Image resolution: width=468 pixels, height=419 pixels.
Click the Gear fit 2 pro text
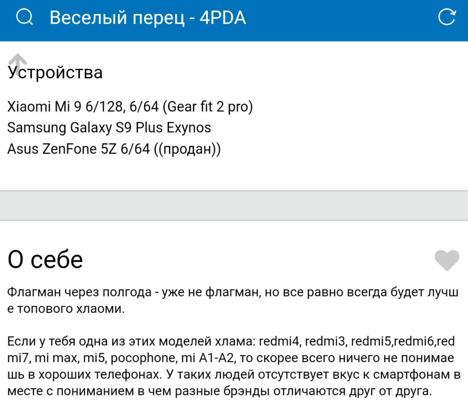(207, 107)
